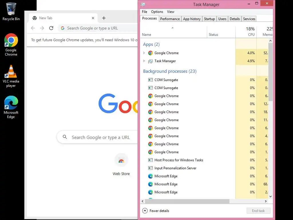Click the back arrow in Chrome
The image size is (293, 220).
point(33,28)
